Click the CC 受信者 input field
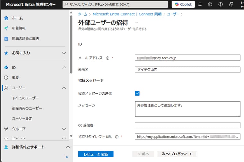This screenshot has width=244, height=162. (x=187, y=125)
